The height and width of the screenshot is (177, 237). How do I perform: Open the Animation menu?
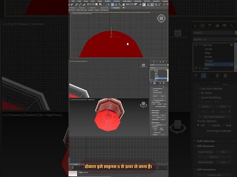[117, 1]
